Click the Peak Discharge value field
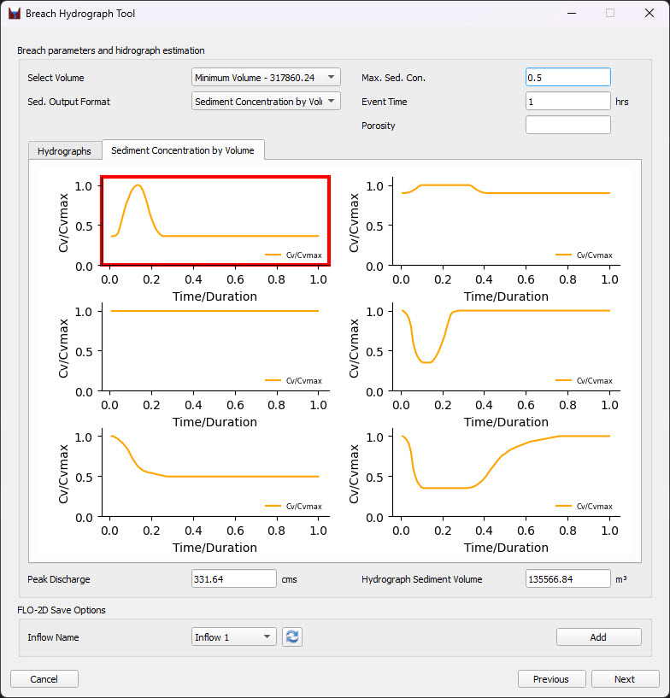 234,579
